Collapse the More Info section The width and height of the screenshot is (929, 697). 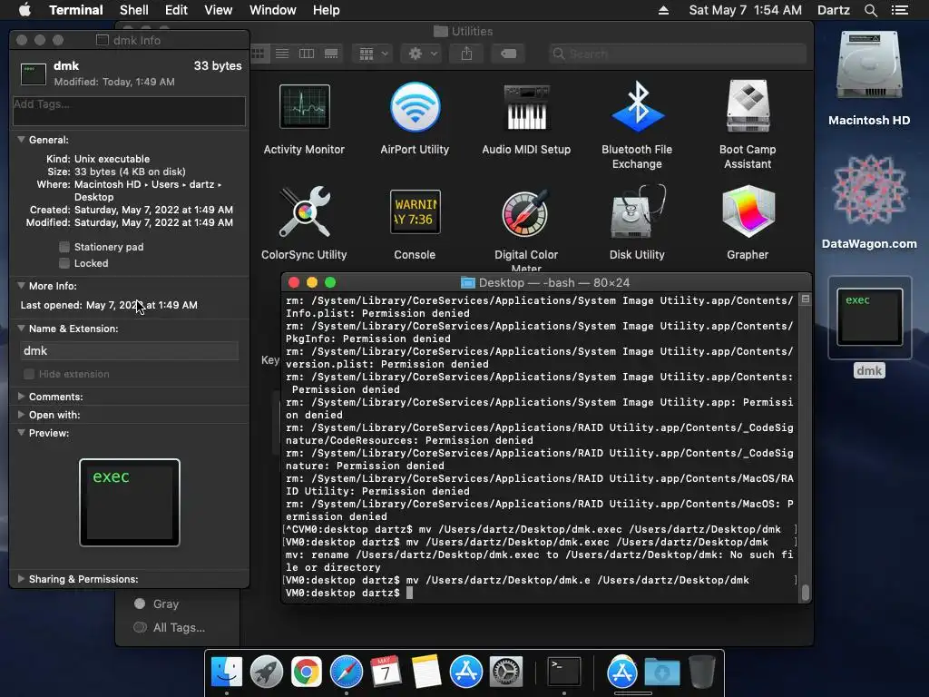click(x=22, y=286)
